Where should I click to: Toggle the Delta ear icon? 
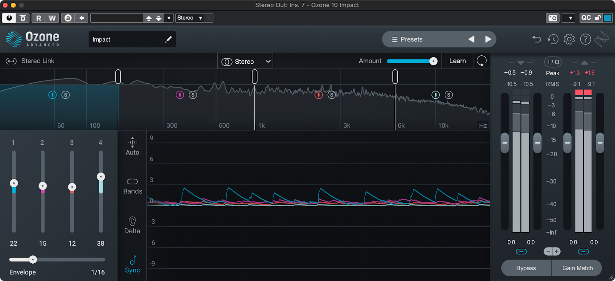[x=132, y=221]
